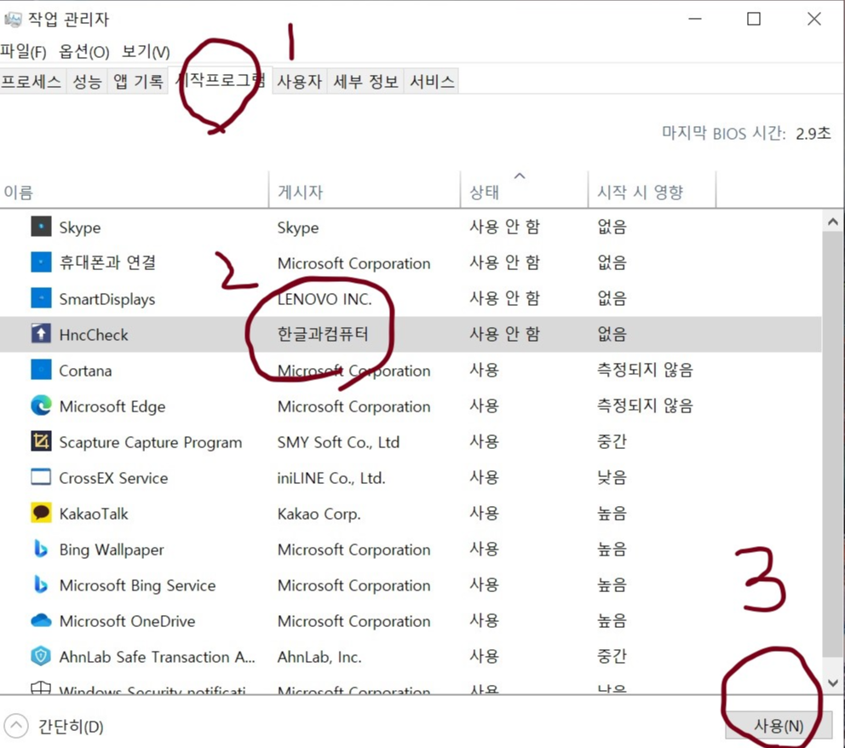Select the Cortana row name

coord(85,371)
